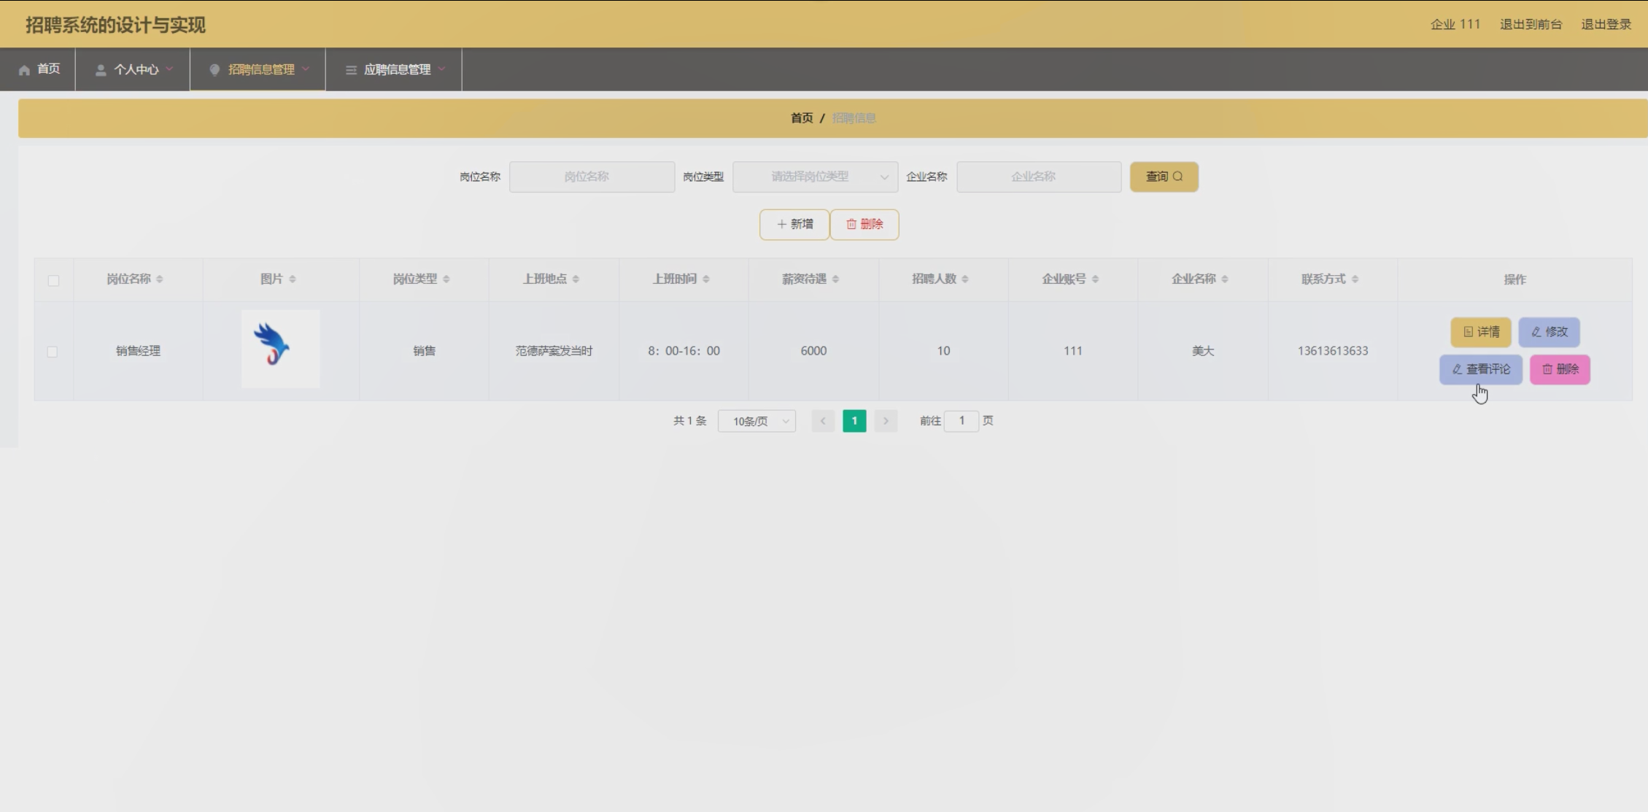Toggle the select-all header checkbox
This screenshot has width=1648, height=812.
[53, 281]
